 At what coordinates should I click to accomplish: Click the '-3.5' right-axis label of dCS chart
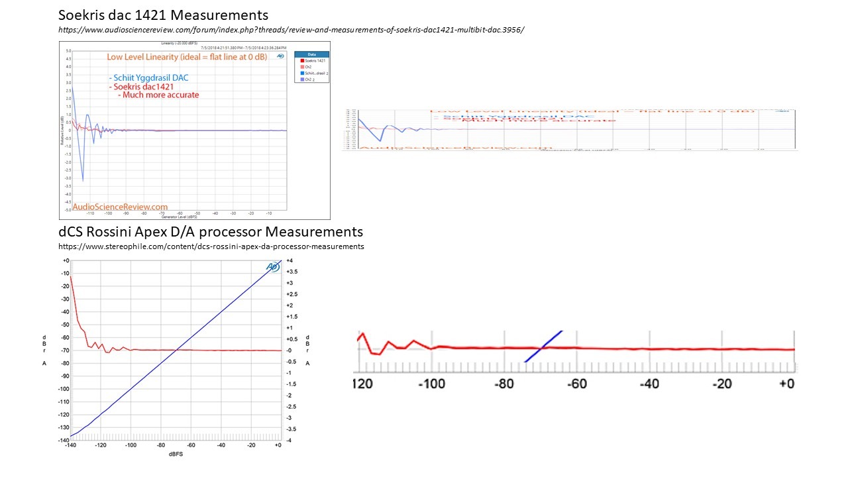click(292, 429)
